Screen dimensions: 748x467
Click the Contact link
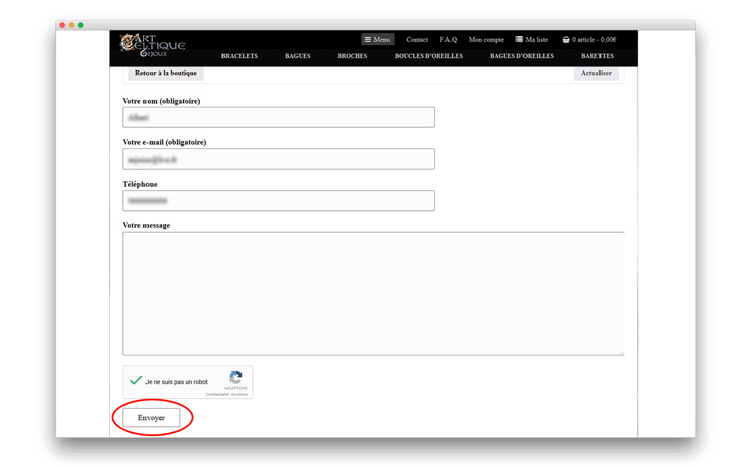click(417, 40)
